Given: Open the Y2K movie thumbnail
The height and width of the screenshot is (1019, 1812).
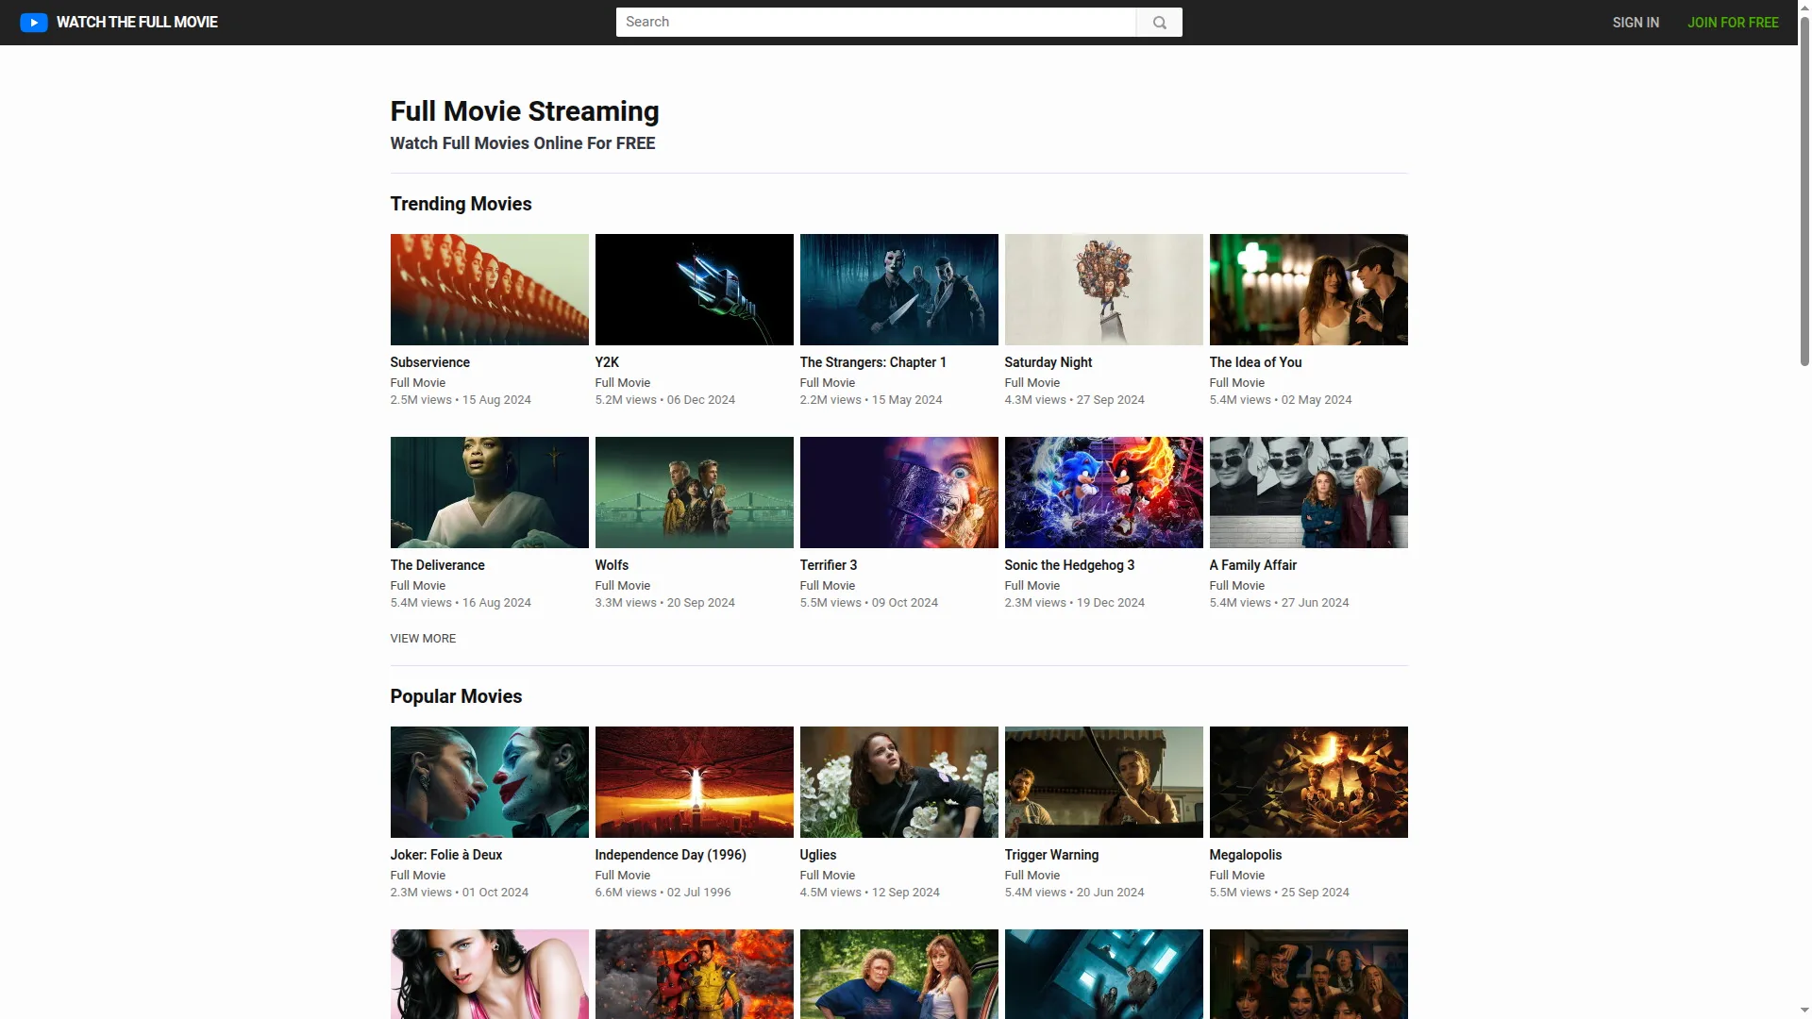Looking at the screenshot, I should [x=694, y=290].
